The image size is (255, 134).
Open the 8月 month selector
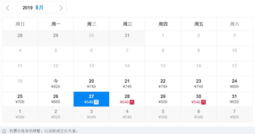[40, 8]
